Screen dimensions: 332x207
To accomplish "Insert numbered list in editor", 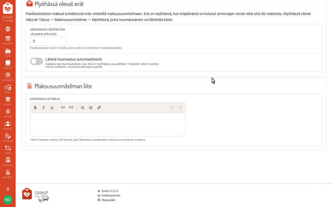I will (x=91, y=108).
